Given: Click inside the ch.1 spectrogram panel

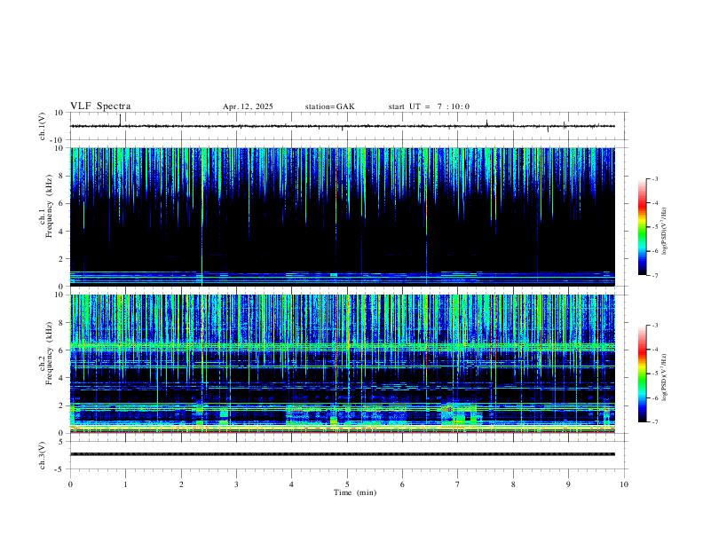Looking at the screenshot, I should [x=343, y=216].
